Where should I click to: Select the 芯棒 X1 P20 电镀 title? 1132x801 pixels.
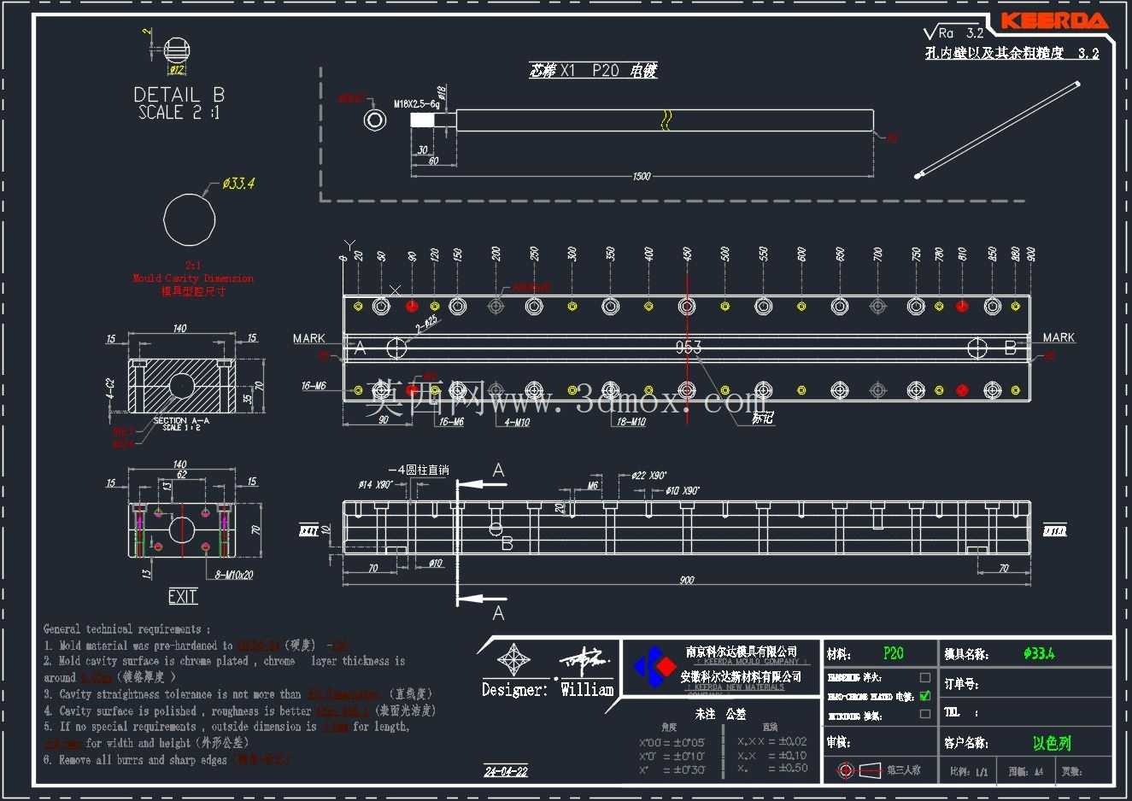pos(593,71)
